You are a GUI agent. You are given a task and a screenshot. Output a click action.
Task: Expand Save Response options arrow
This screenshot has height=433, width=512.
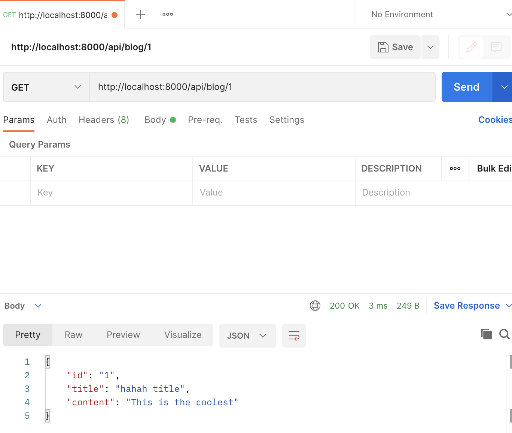(508, 306)
